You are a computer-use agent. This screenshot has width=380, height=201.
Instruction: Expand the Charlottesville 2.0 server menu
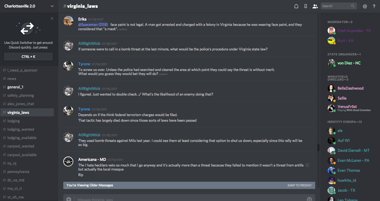coord(52,6)
